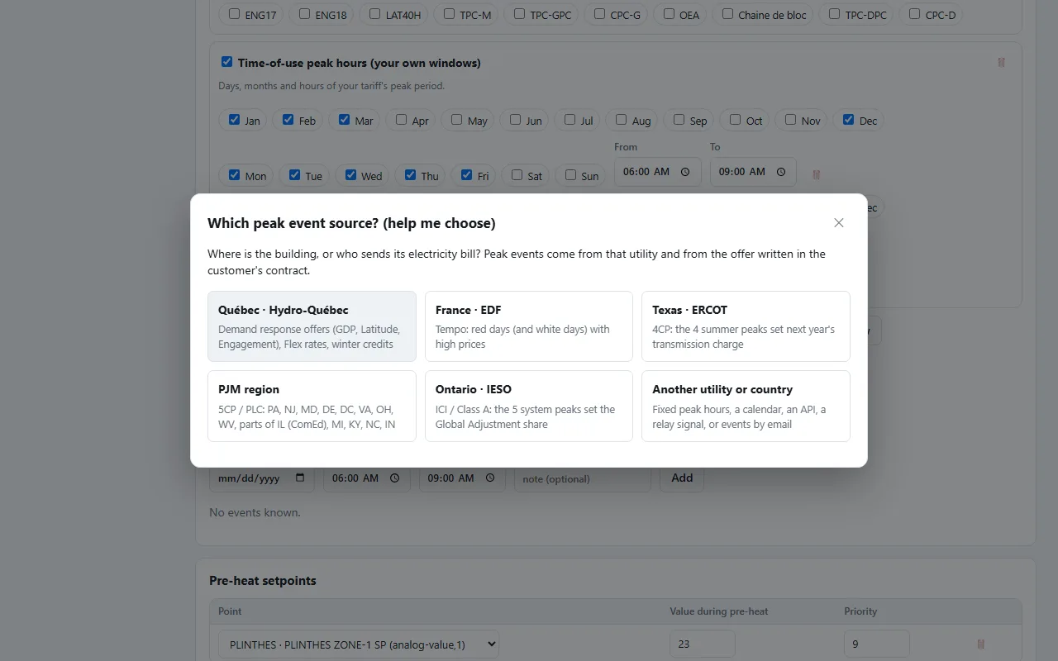The width and height of the screenshot is (1058, 661).
Task: Click the Pre-heat setpoints heading
Action: pos(263,581)
